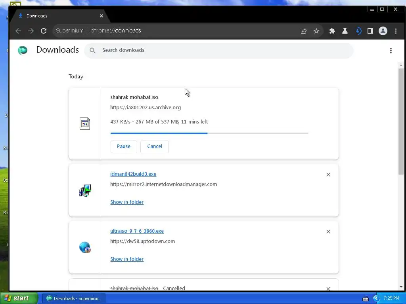This screenshot has width=406, height=304.
Task: Open the Experiments flask icon
Action: (x=345, y=31)
